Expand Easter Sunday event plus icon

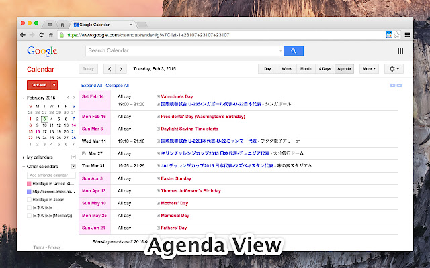pos(158,178)
